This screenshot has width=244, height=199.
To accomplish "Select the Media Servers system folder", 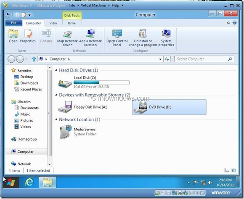I will (x=78, y=132).
